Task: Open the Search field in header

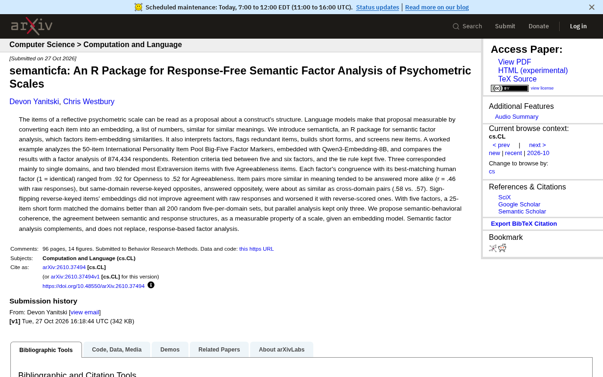Action: point(467,26)
